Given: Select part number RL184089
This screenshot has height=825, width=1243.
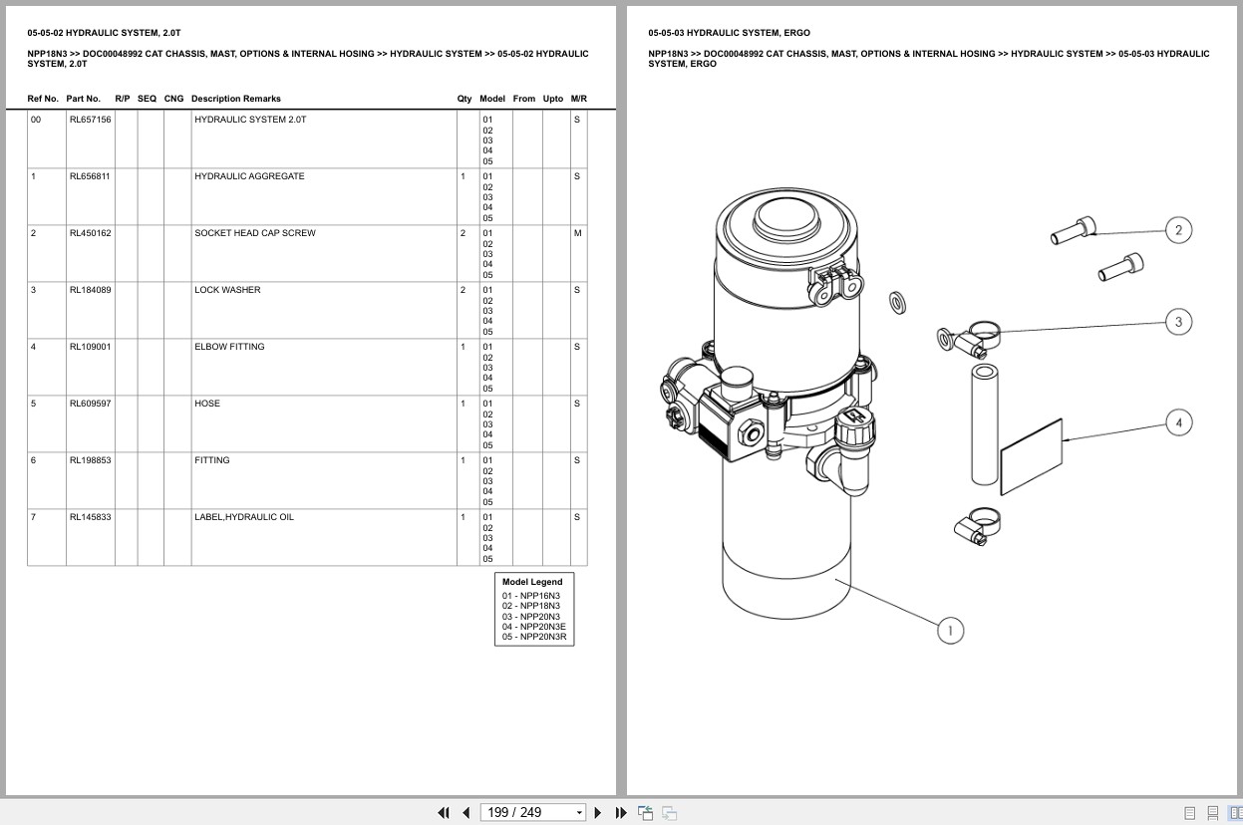Looking at the screenshot, I should (x=91, y=290).
